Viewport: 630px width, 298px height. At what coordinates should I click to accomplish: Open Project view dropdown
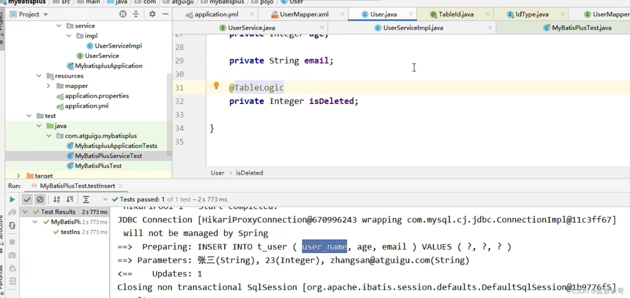46,14
